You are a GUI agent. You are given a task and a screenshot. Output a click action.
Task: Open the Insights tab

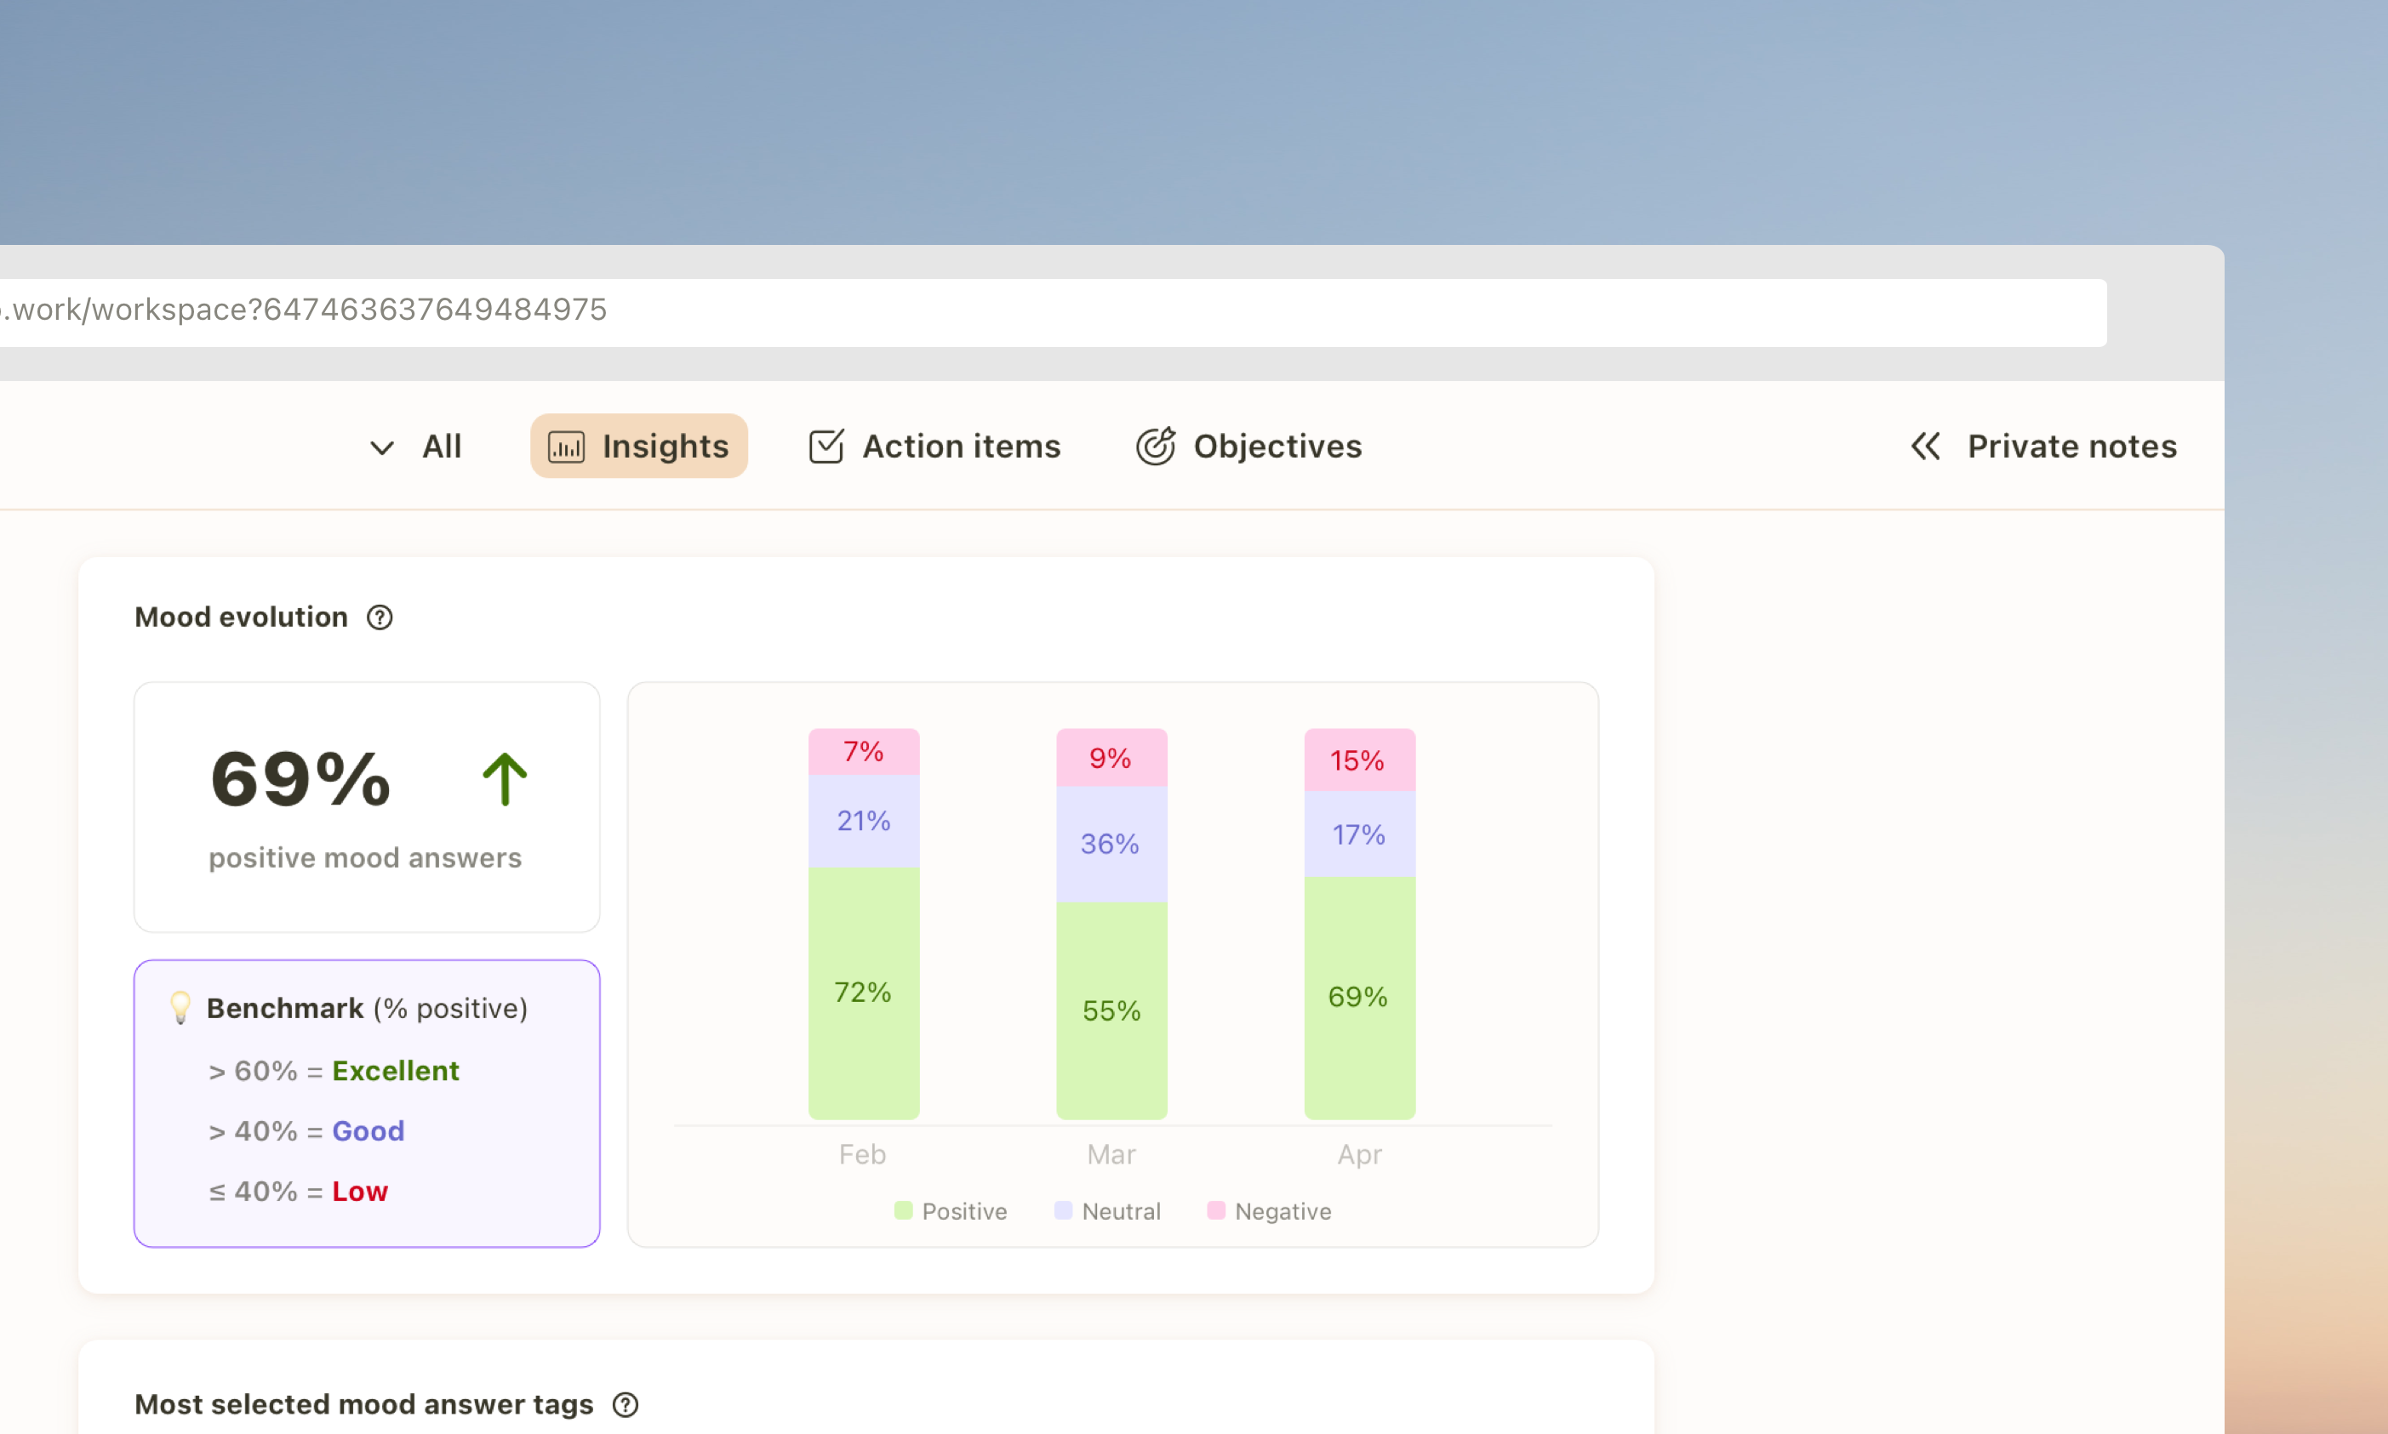638,446
